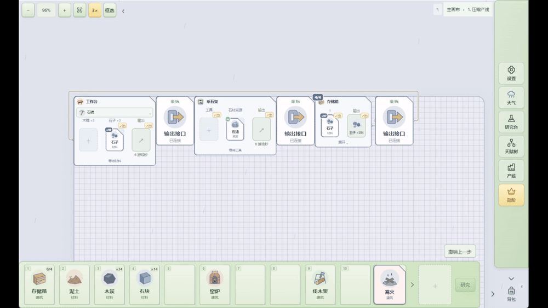Click output interface icon right of 采石架
Viewport: 548px width, 308px height.
pyautogui.click(x=295, y=117)
